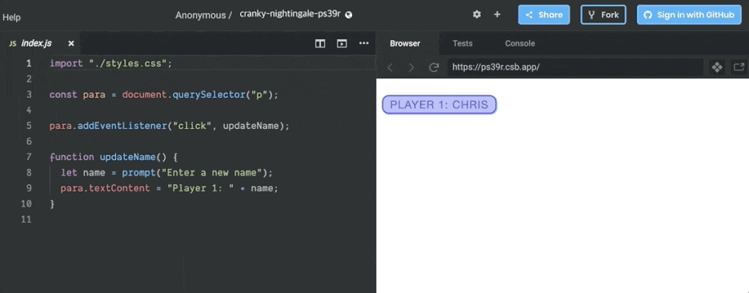Image resolution: width=749 pixels, height=293 pixels.
Task: Click the Share button
Action: click(x=543, y=15)
